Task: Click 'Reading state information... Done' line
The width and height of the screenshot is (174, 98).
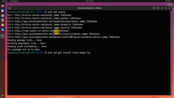Action: [27, 46]
